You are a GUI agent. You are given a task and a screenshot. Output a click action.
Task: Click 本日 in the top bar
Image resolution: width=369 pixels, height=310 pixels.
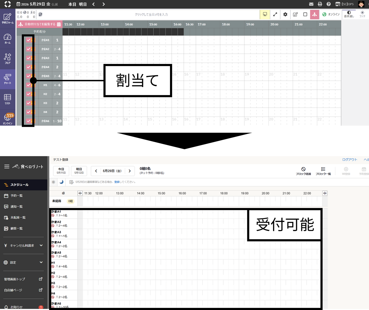tap(72, 4)
